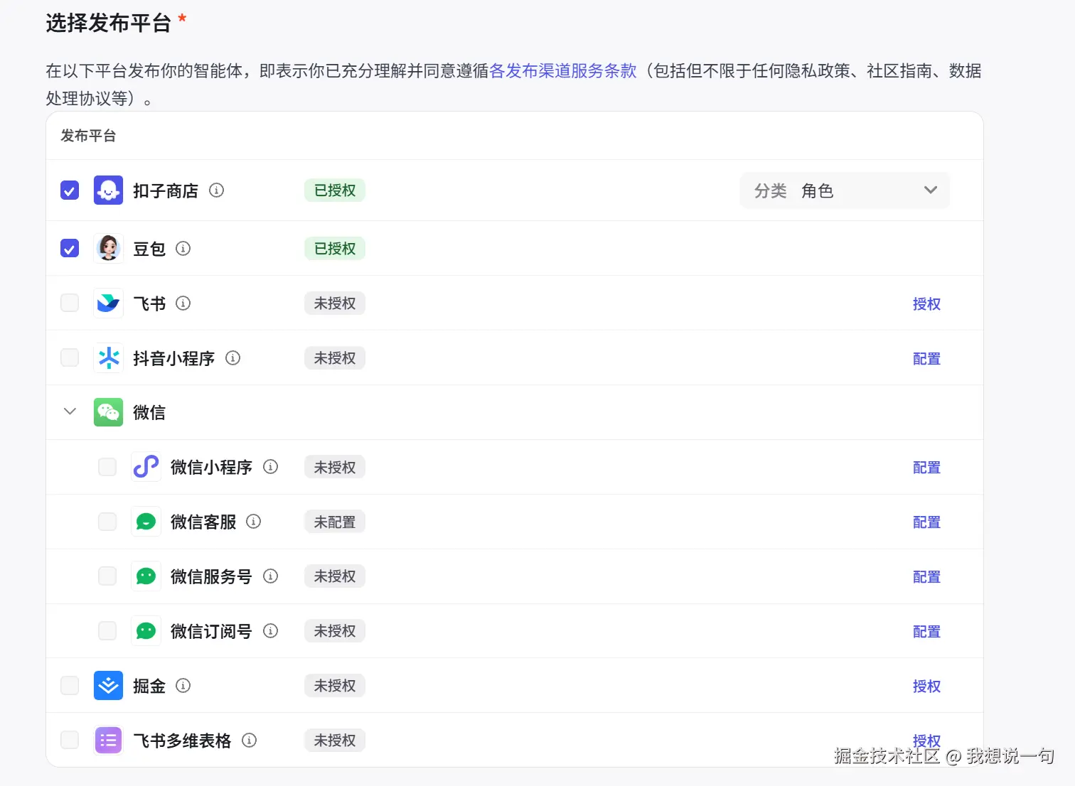Open 各发布渠道服务条款 terms link
1075x786 pixels.
point(562,71)
